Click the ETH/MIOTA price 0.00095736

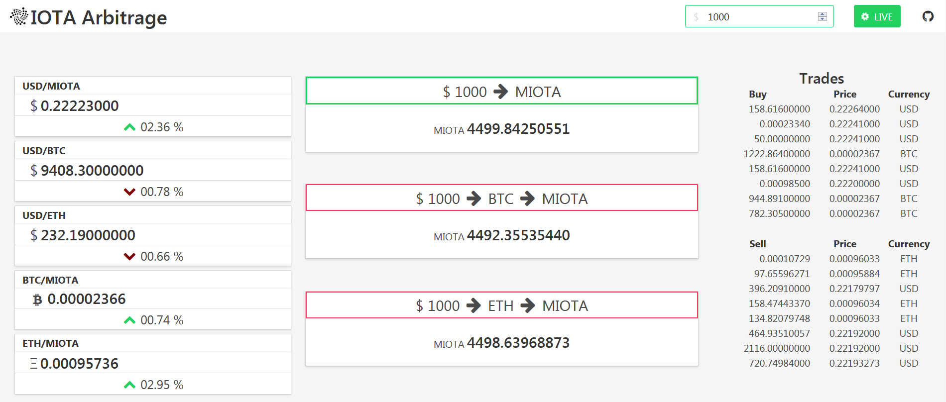pos(79,364)
